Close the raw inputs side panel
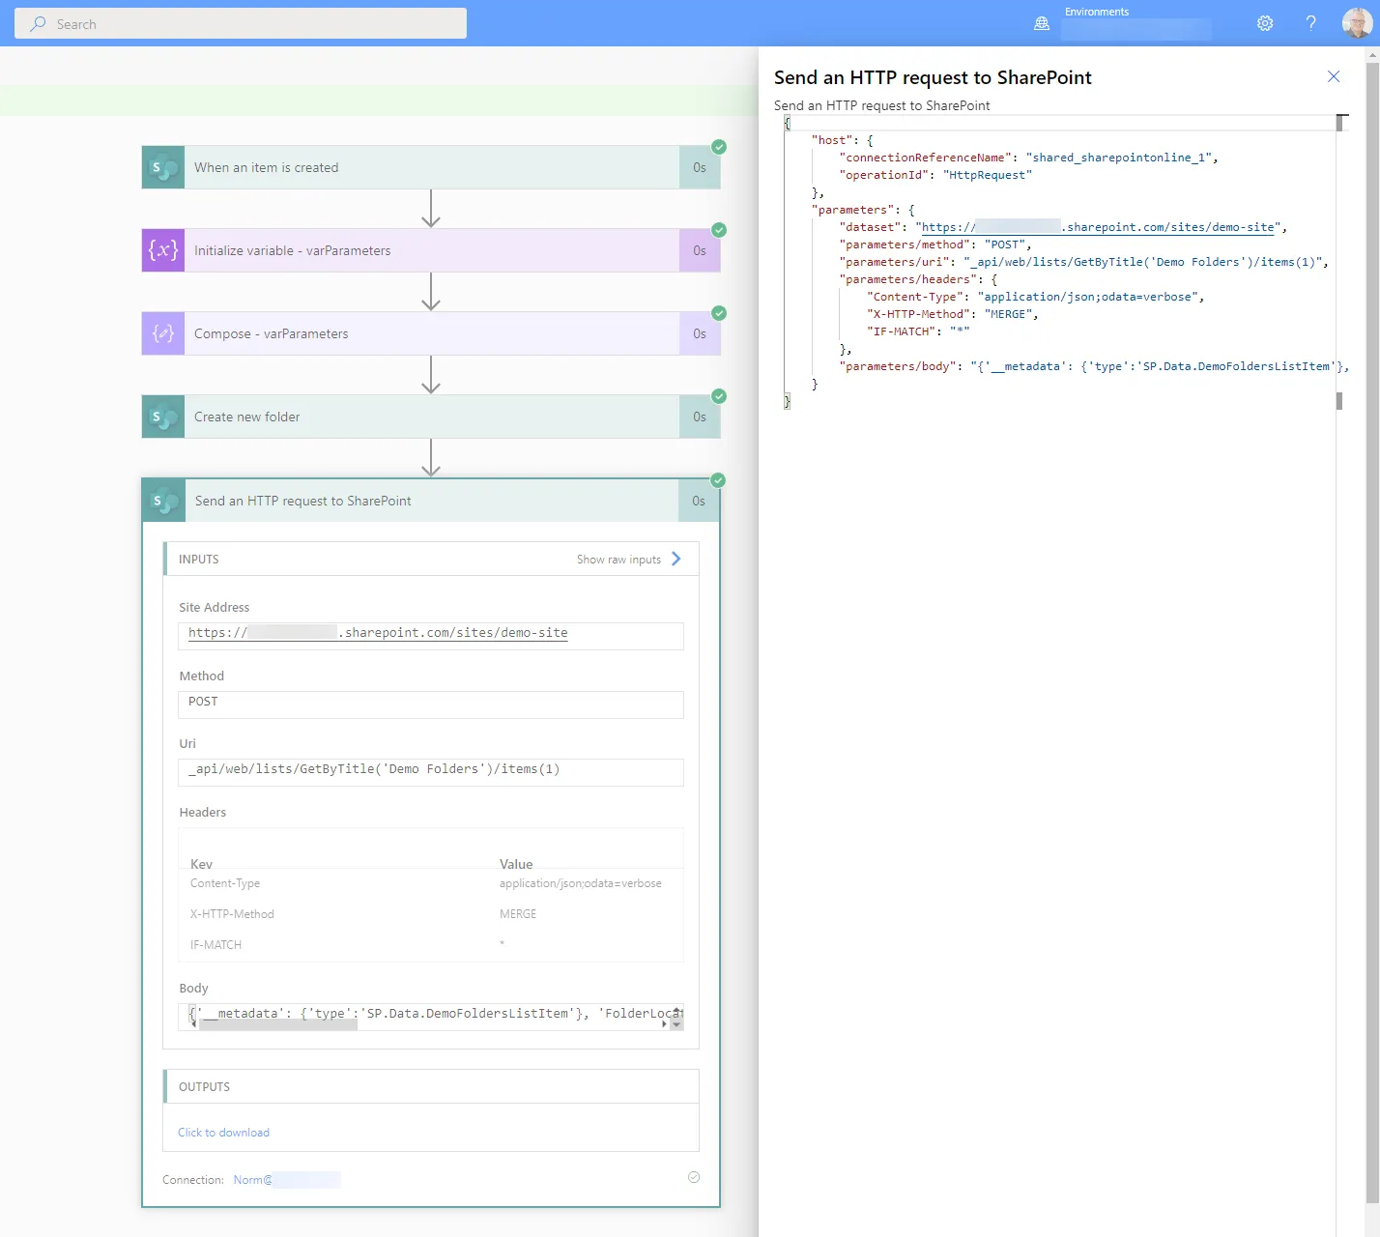This screenshot has width=1380, height=1237. (x=1334, y=76)
